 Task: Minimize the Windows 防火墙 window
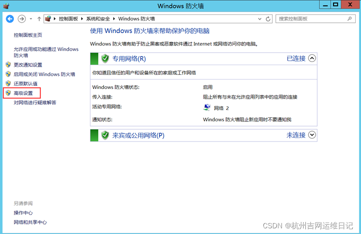[325, 5]
